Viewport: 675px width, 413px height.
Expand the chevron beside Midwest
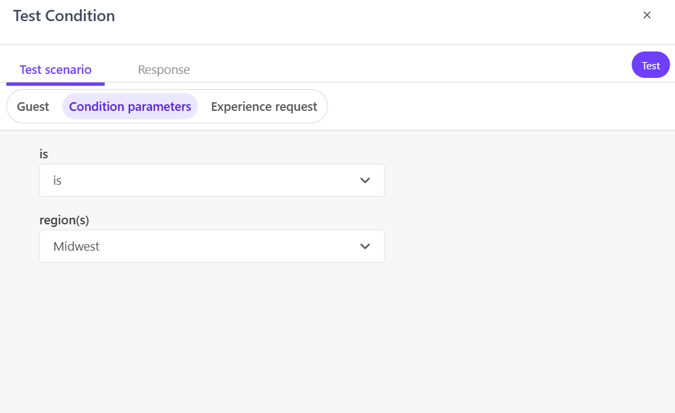pos(365,245)
